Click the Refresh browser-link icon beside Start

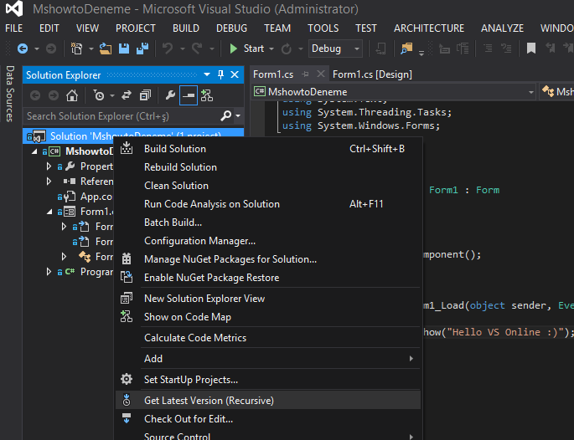pos(287,49)
